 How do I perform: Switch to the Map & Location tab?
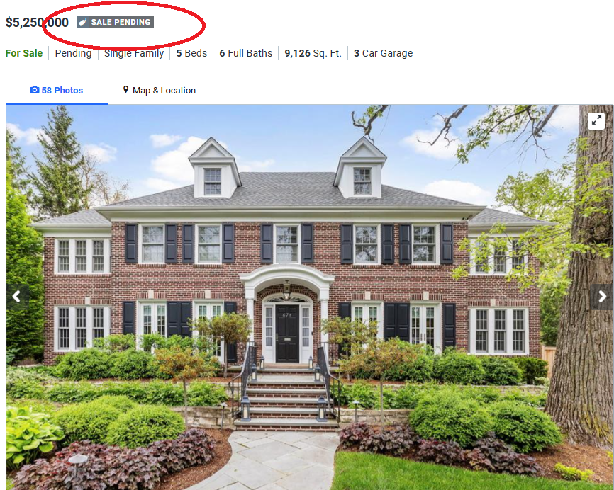160,91
